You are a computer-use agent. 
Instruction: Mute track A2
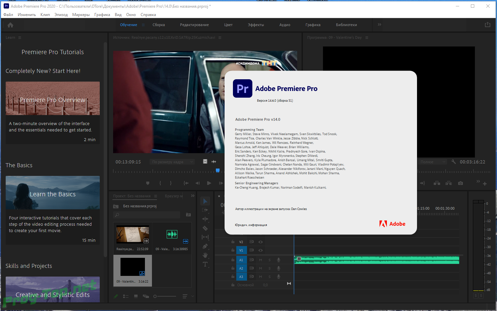260,268
